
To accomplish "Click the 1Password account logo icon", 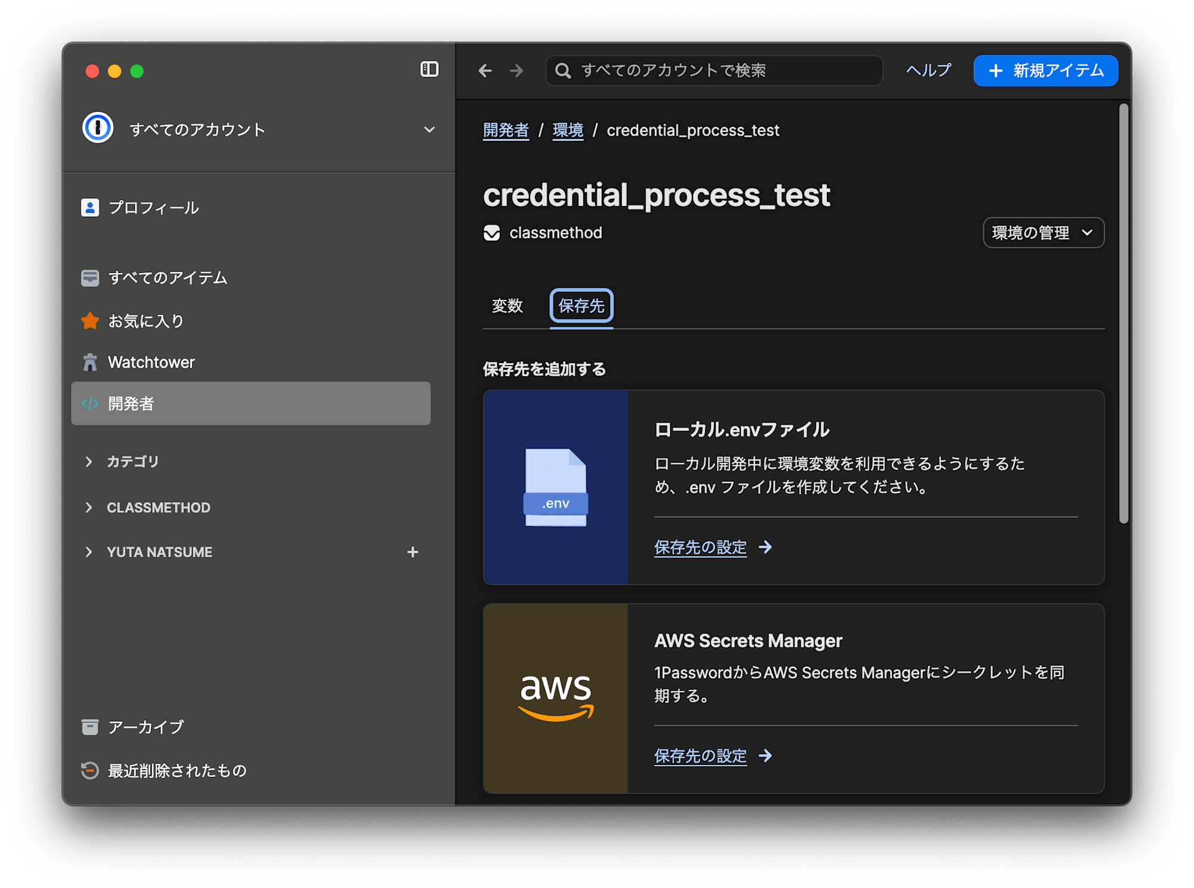I will (x=98, y=128).
